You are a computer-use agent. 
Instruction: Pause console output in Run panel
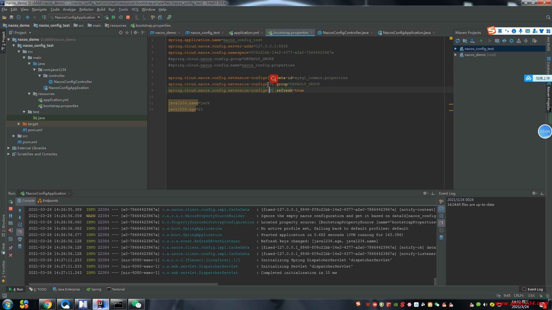point(11,216)
